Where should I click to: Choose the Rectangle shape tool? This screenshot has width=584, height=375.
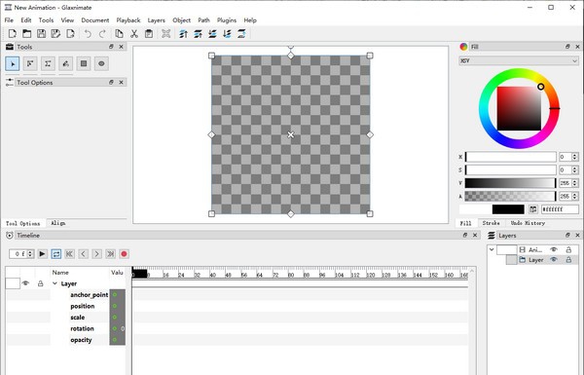point(84,63)
